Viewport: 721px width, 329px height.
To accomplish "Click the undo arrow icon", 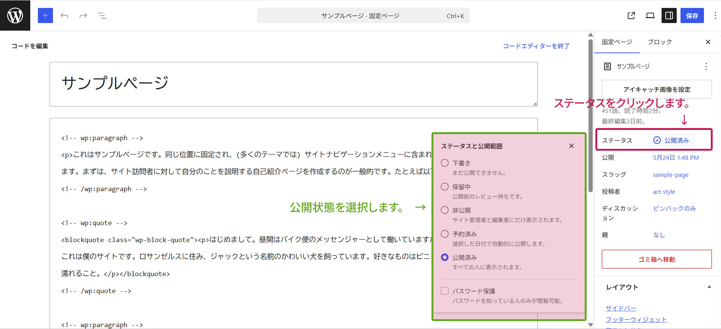I will pyautogui.click(x=64, y=15).
